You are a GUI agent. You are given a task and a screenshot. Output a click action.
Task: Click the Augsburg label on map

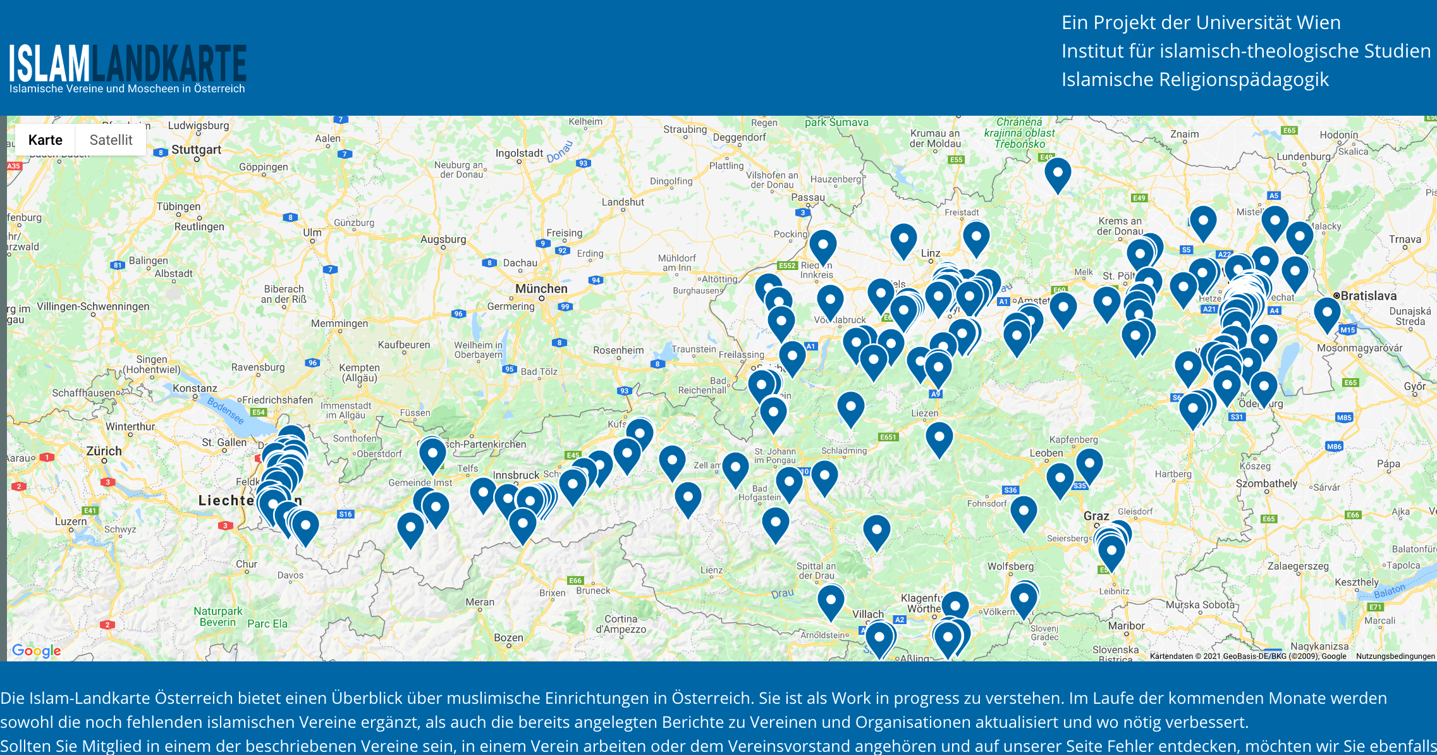pos(443,239)
